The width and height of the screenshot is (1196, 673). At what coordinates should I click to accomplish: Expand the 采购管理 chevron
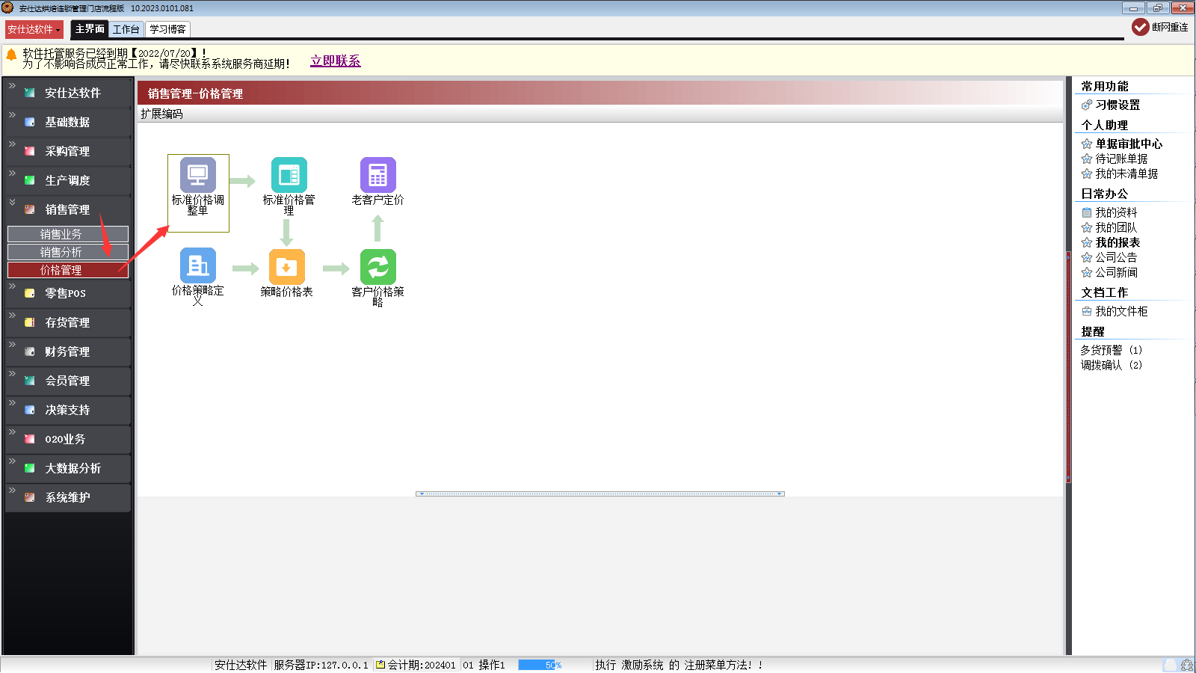tap(12, 144)
